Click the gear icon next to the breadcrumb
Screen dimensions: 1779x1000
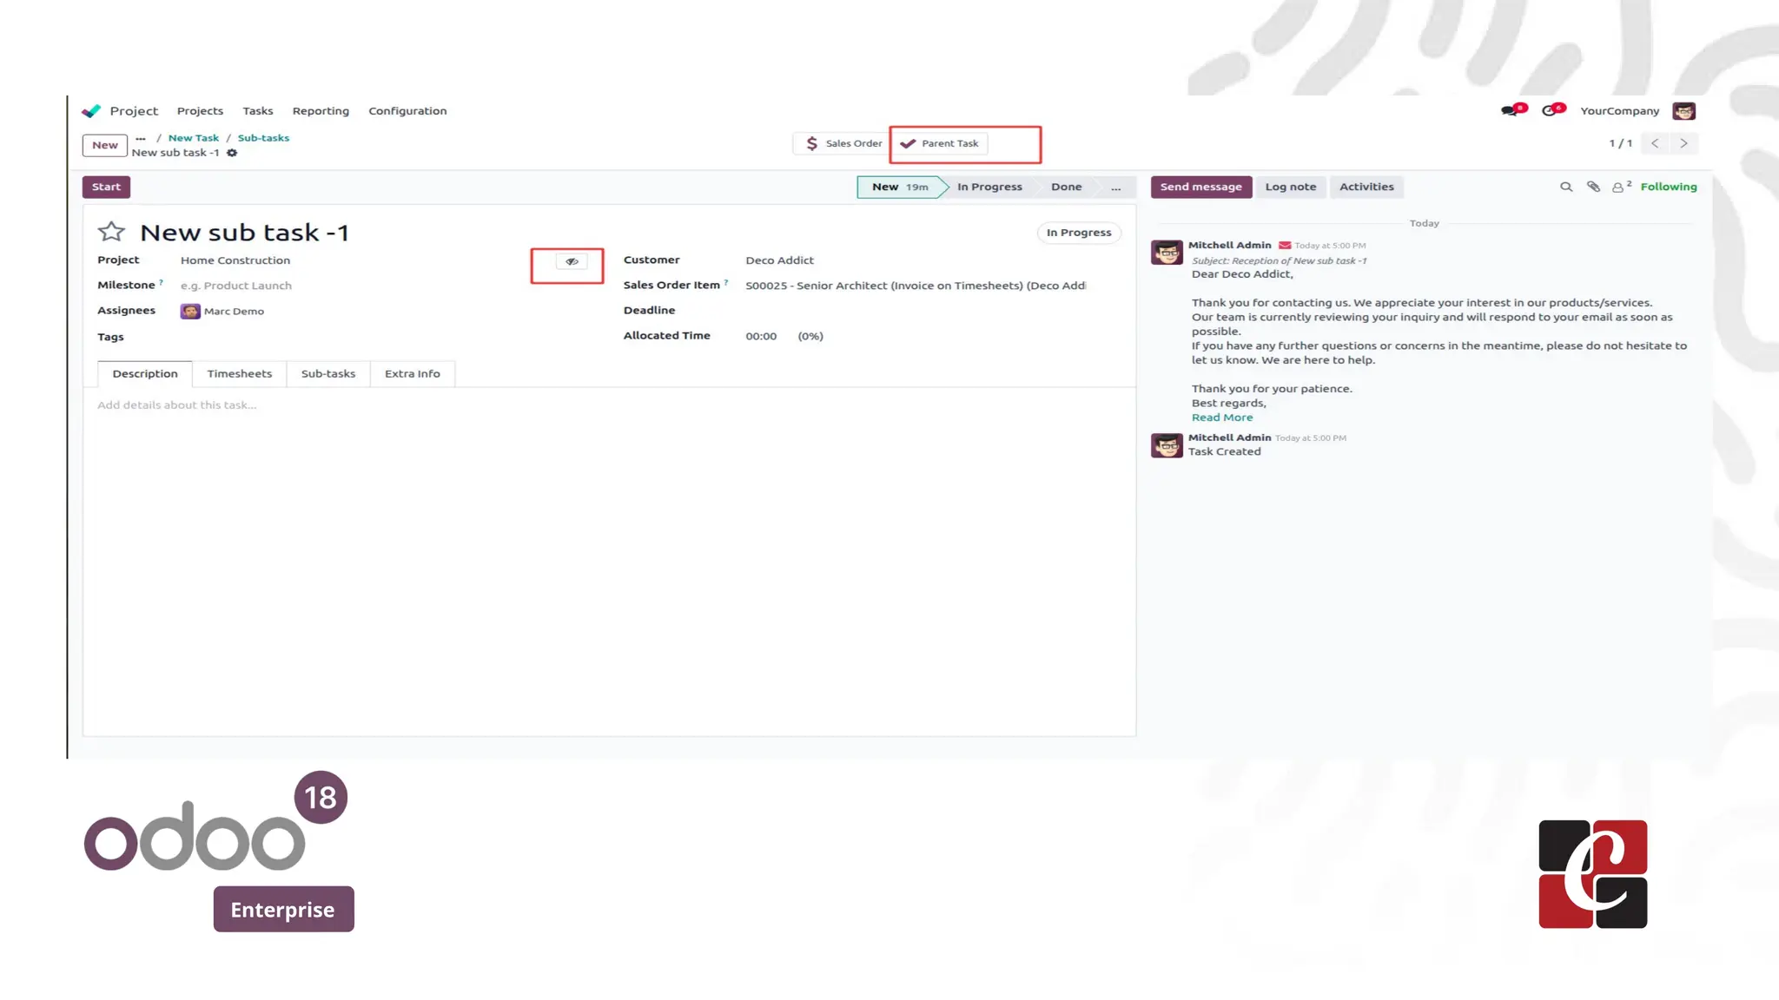[232, 153]
